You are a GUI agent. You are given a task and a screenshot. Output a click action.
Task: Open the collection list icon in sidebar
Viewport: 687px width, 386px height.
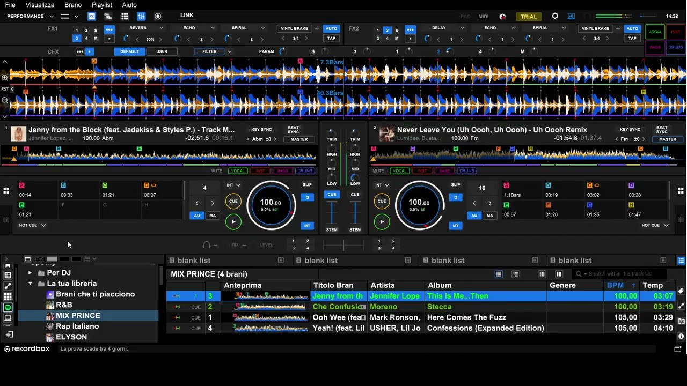coord(8,275)
